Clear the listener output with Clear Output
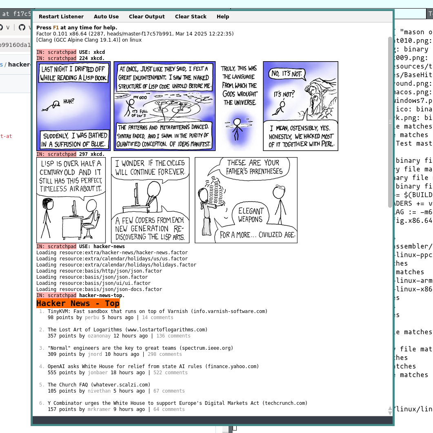The height and width of the screenshot is (433, 433). click(147, 17)
